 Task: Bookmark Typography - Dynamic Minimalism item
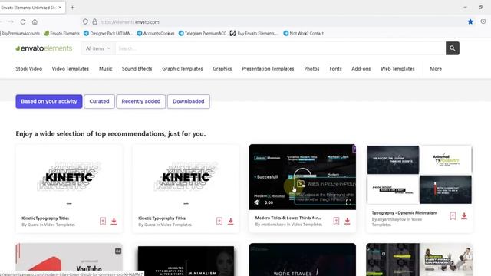[453, 216]
